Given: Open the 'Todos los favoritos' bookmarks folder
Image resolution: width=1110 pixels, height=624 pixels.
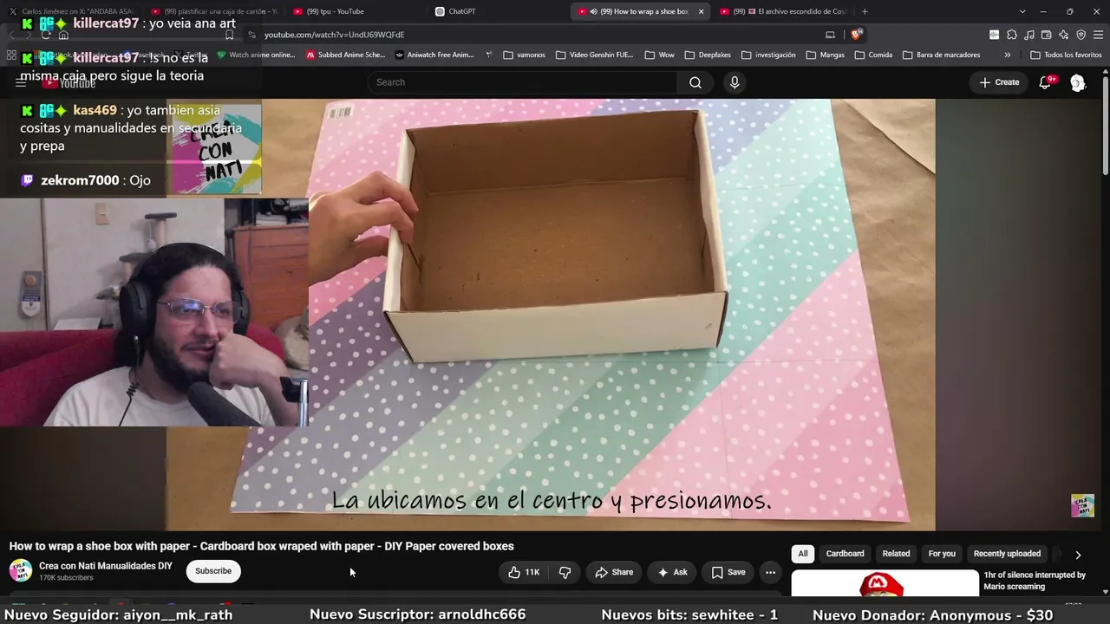Looking at the screenshot, I should tap(1066, 55).
